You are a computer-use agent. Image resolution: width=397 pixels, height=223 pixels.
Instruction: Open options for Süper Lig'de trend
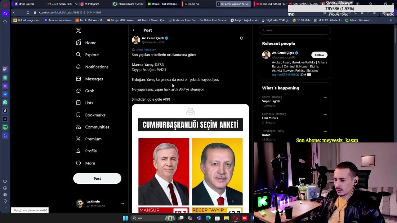[x=325, y=98]
